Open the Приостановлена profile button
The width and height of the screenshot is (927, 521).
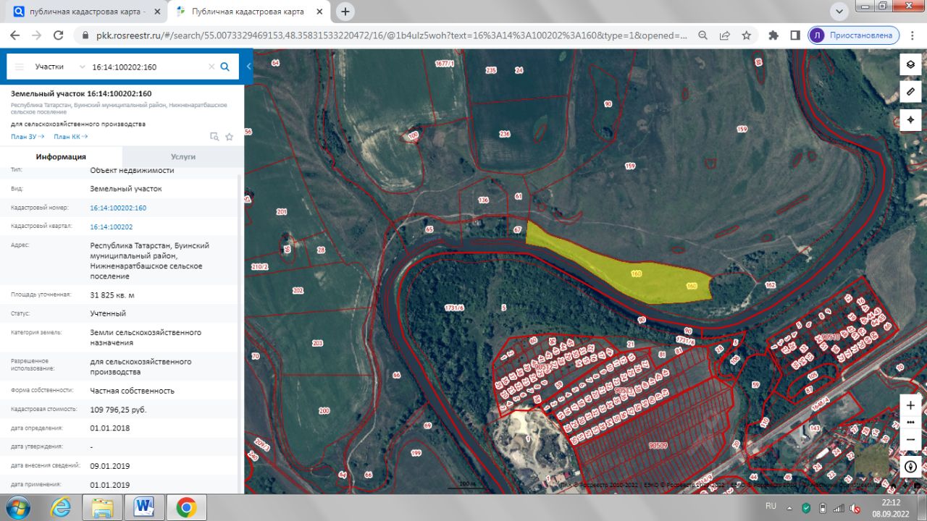point(854,35)
